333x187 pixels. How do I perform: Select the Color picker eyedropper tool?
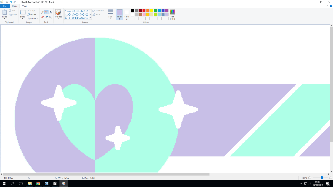click(46, 17)
